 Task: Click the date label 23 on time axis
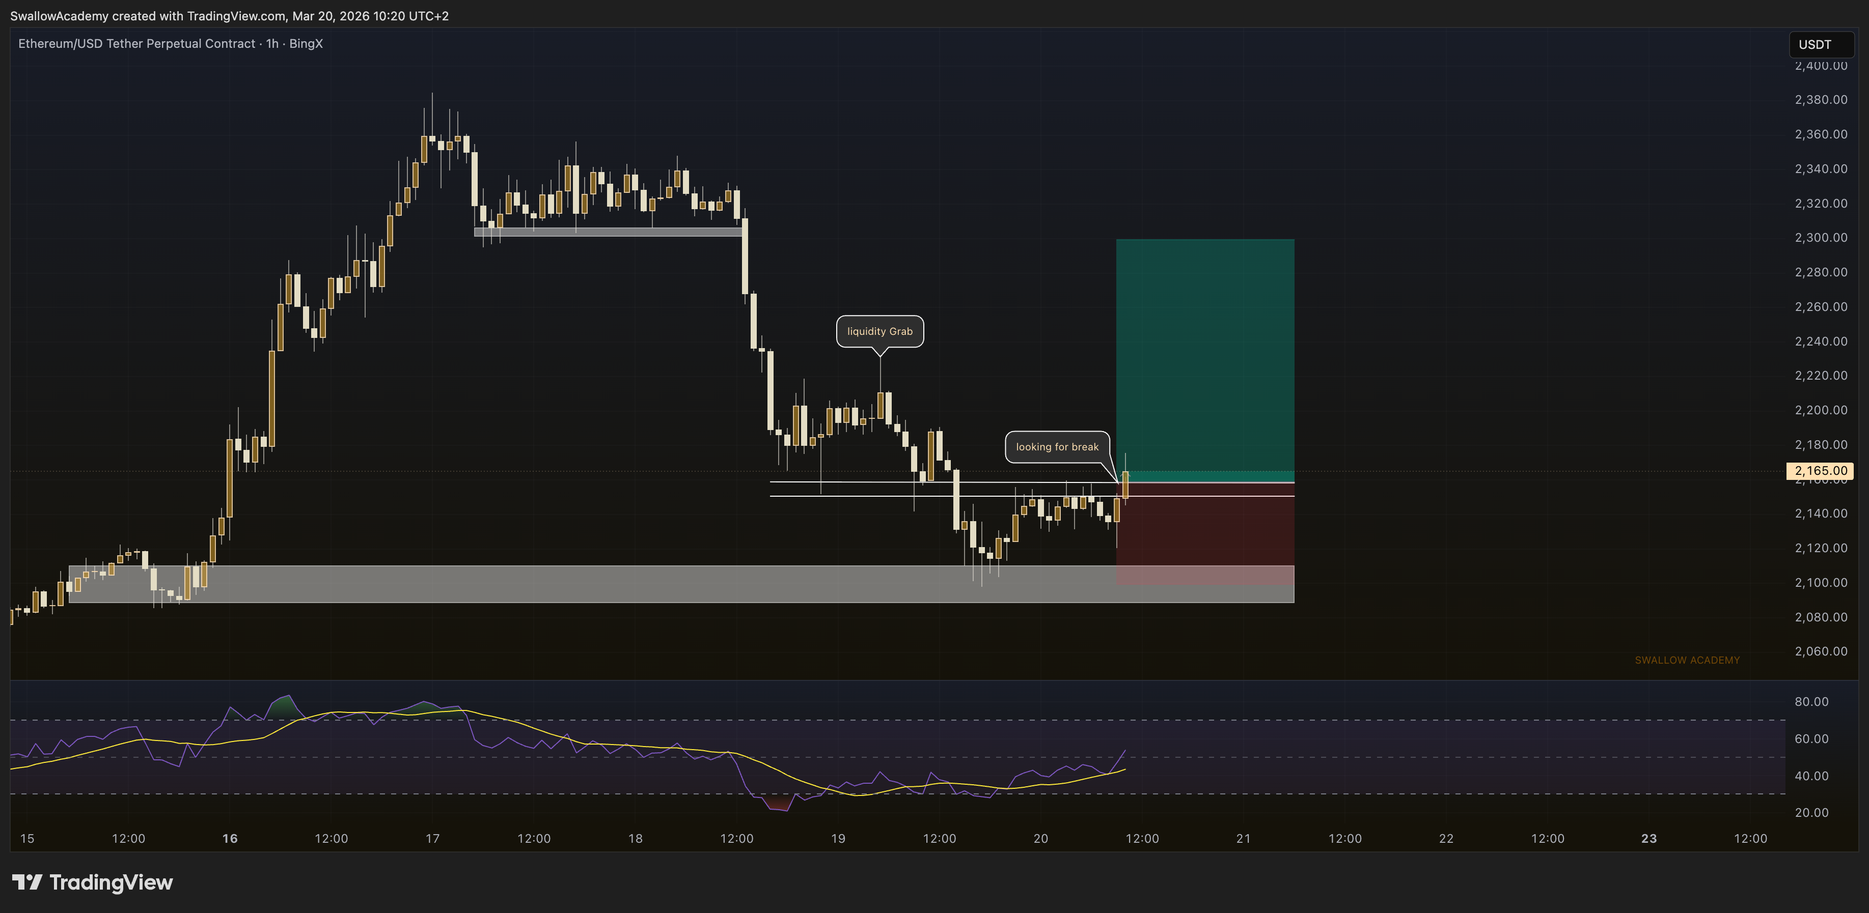coord(1649,838)
